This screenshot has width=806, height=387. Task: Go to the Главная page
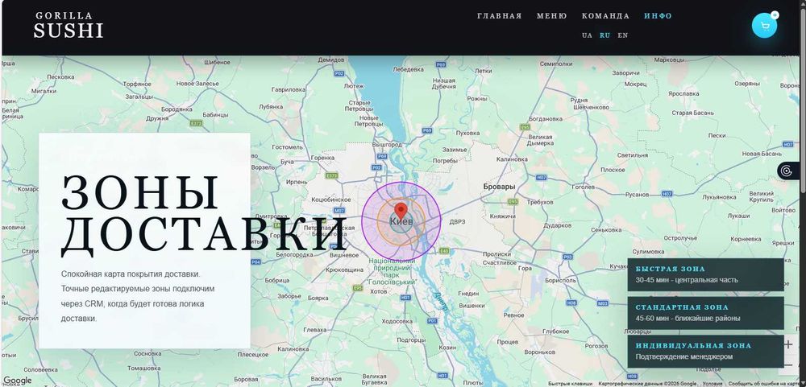pyautogui.click(x=499, y=16)
